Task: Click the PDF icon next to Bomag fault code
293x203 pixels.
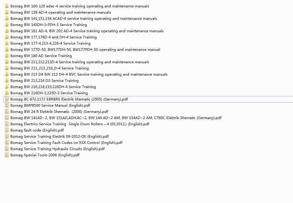Action: [7, 130]
